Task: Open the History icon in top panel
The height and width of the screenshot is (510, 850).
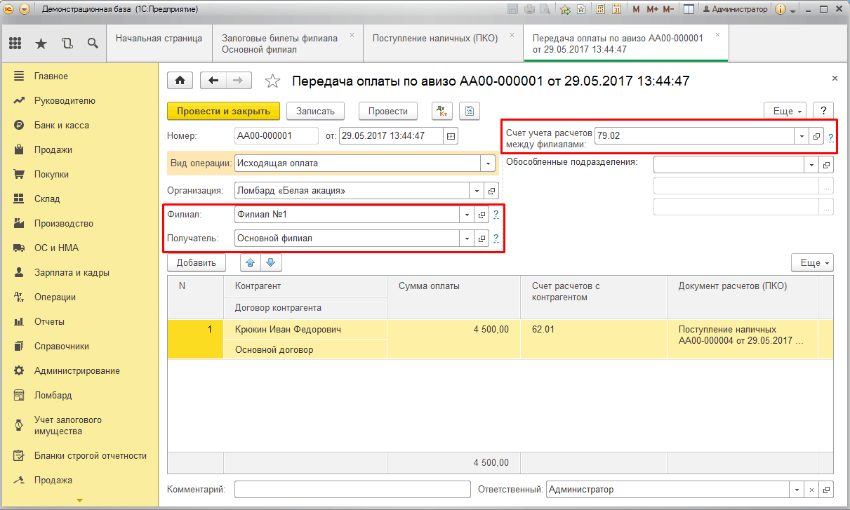Action: (67, 43)
